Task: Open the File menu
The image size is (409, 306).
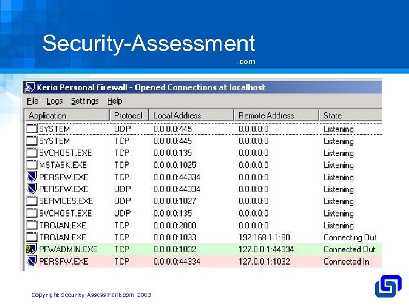Action: (x=32, y=101)
